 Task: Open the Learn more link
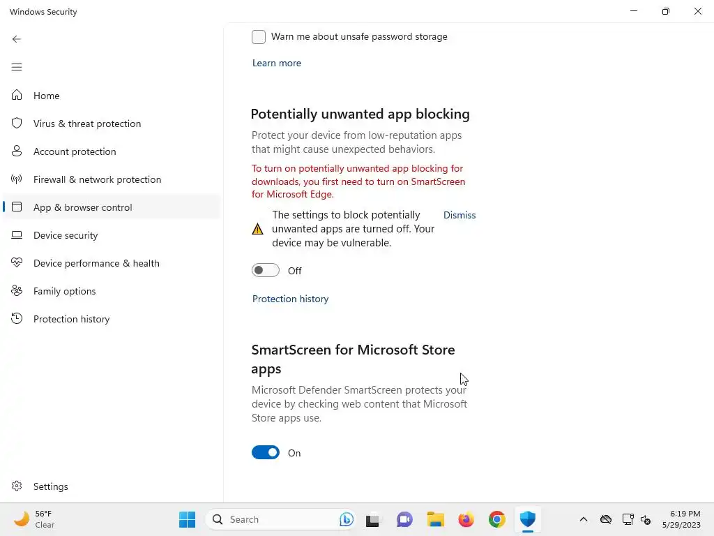(x=276, y=63)
